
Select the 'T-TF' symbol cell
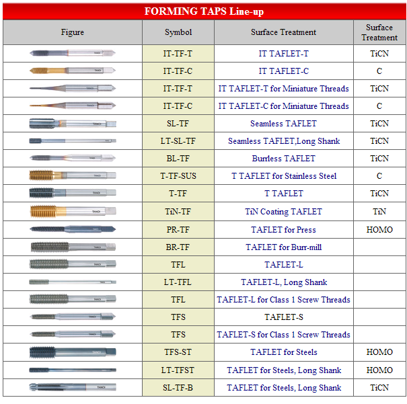point(178,193)
